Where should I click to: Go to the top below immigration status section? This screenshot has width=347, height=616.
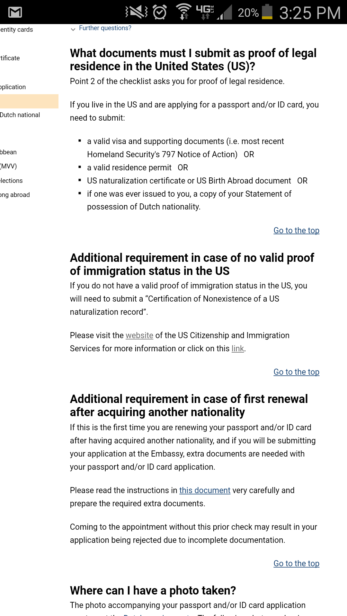(296, 372)
